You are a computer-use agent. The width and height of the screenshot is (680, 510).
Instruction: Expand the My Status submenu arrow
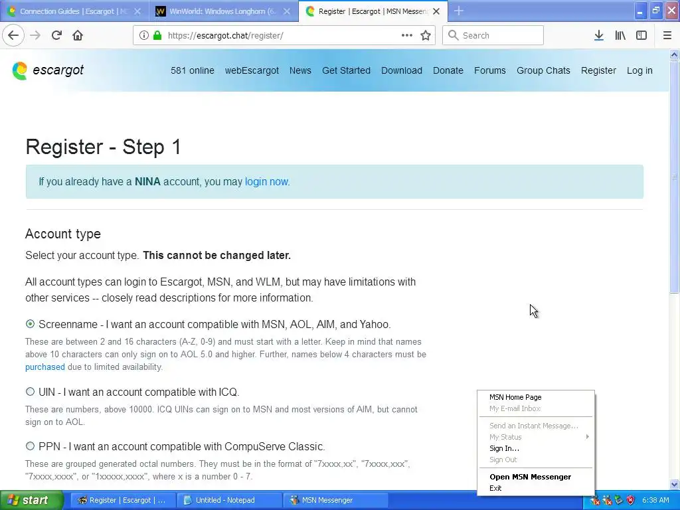(587, 437)
